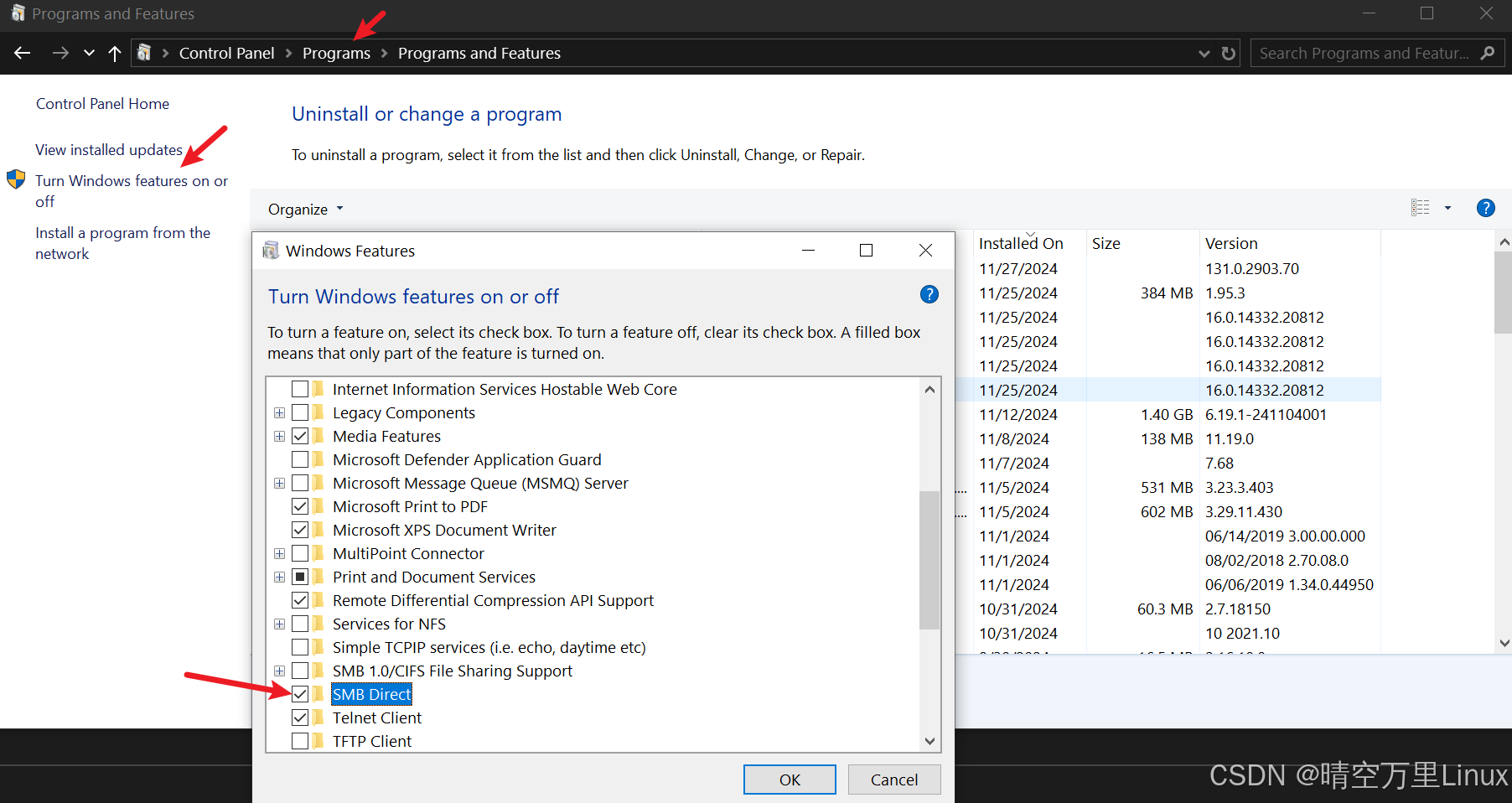Open Turn Windows features on or off link
The height and width of the screenshot is (803, 1512).
click(132, 191)
